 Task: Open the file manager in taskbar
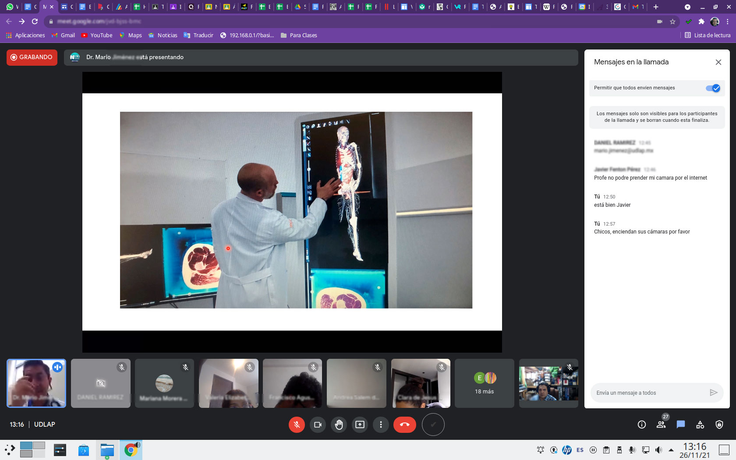[x=107, y=450]
